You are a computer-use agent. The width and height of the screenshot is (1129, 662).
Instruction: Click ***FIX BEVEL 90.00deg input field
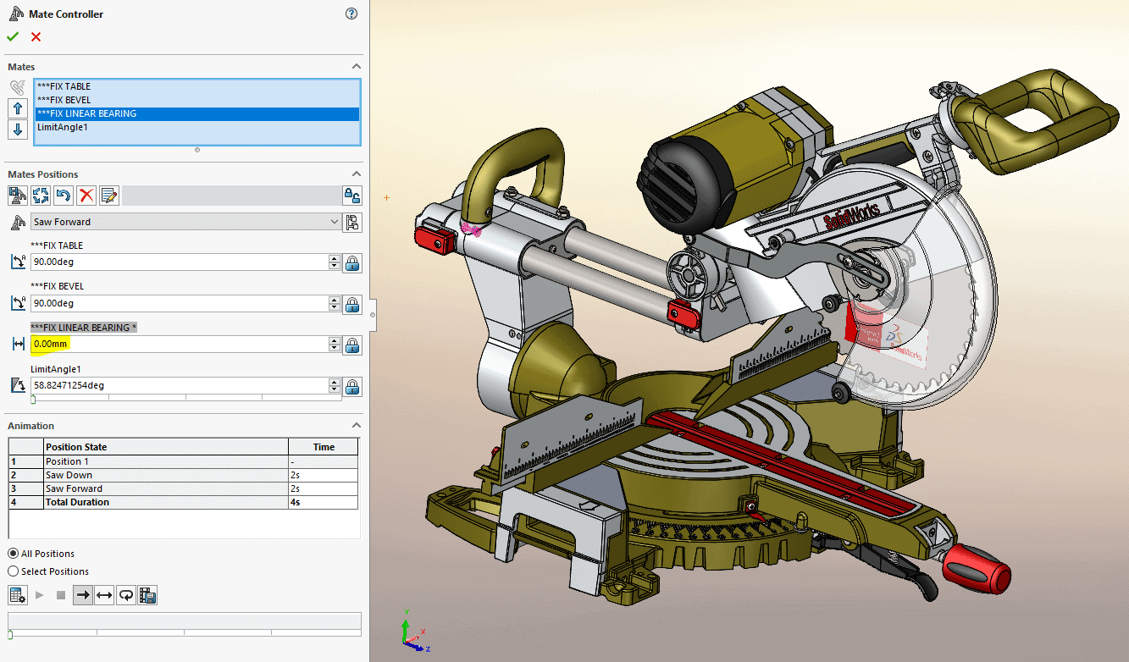[179, 303]
